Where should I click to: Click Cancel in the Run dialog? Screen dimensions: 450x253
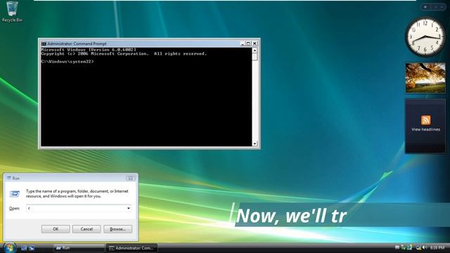pyautogui.click(x=86, y=229)
